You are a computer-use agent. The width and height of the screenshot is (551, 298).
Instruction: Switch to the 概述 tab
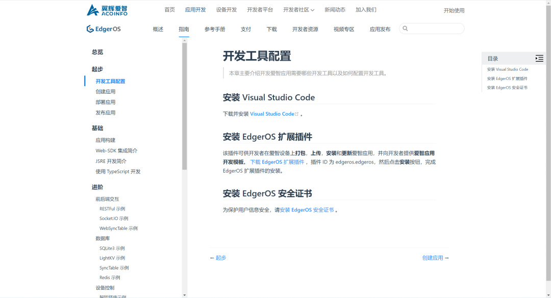click(x=158, y=29)
